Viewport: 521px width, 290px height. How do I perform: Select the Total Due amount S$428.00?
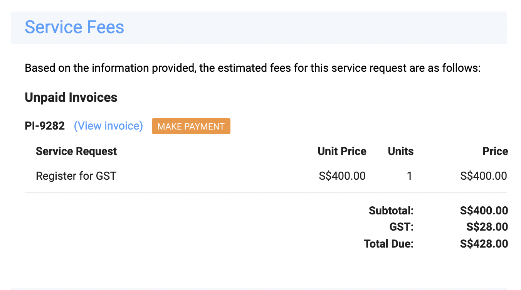click(484, 244)
